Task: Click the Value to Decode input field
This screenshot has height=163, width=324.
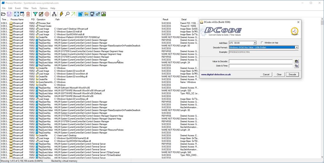Action: (x=260, y=61)
